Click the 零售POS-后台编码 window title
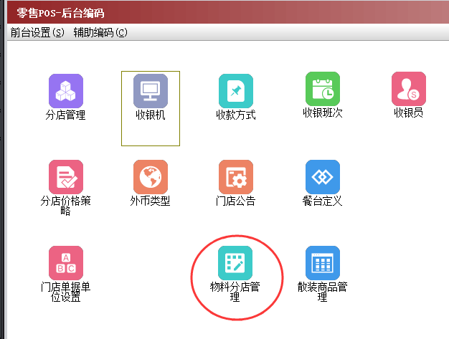Viewport: 449px width, 339px height. click(60, 13)
